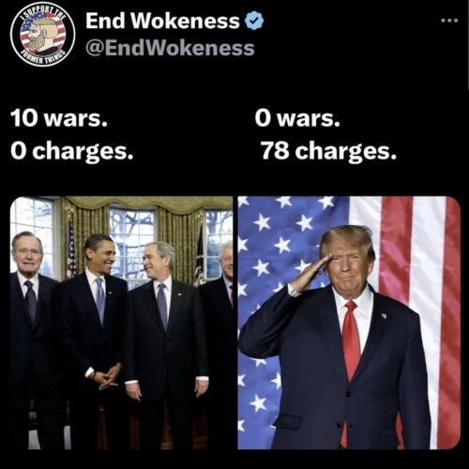Click the "0 charges." tweet text

click(x=72, y=151)
